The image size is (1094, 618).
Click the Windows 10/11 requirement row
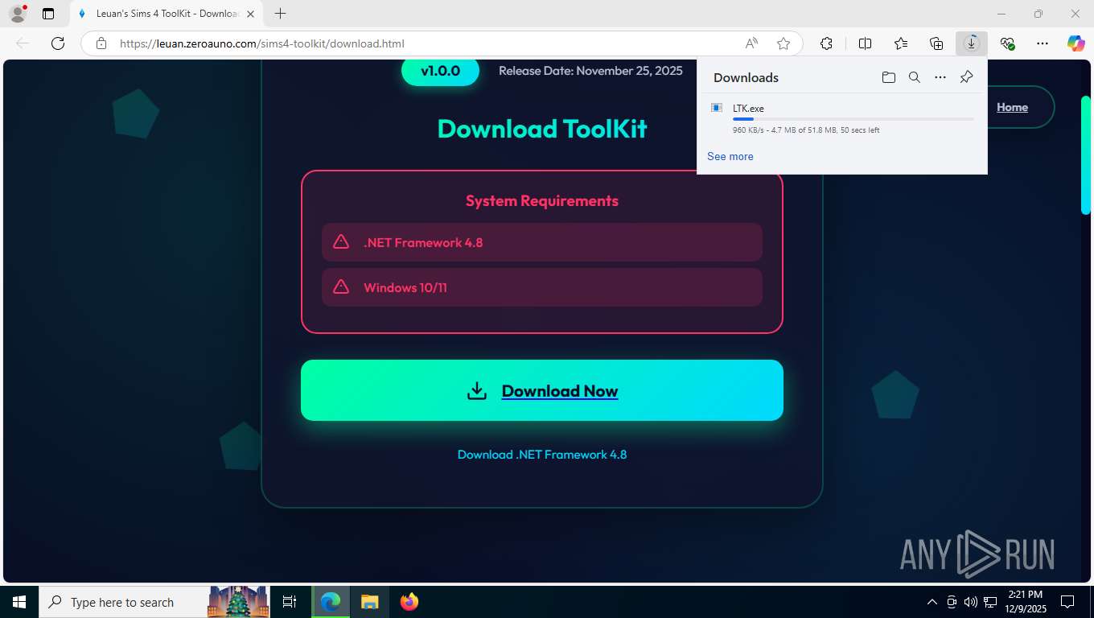542,287
